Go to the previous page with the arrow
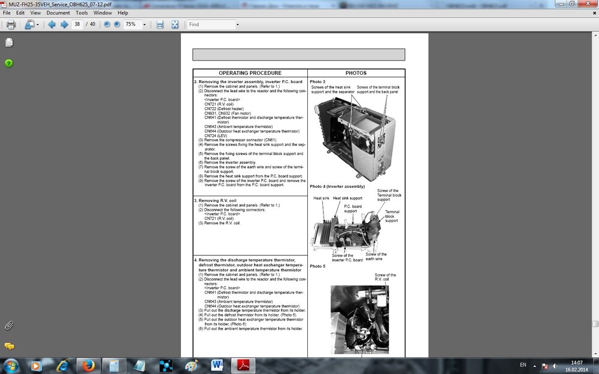The width and height of the screenshot is (599, 374). coord(52,25)
